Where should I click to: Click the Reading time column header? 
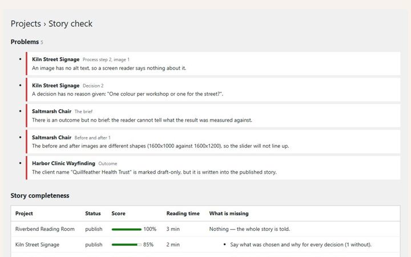(x=183, y=214)
